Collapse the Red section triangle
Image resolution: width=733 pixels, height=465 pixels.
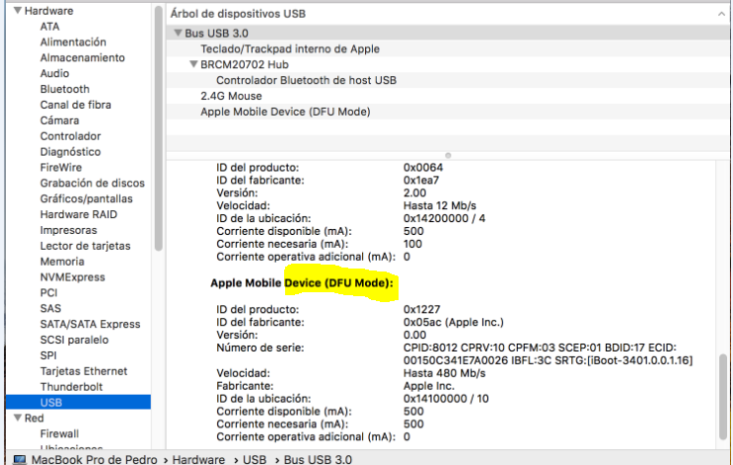18,418
